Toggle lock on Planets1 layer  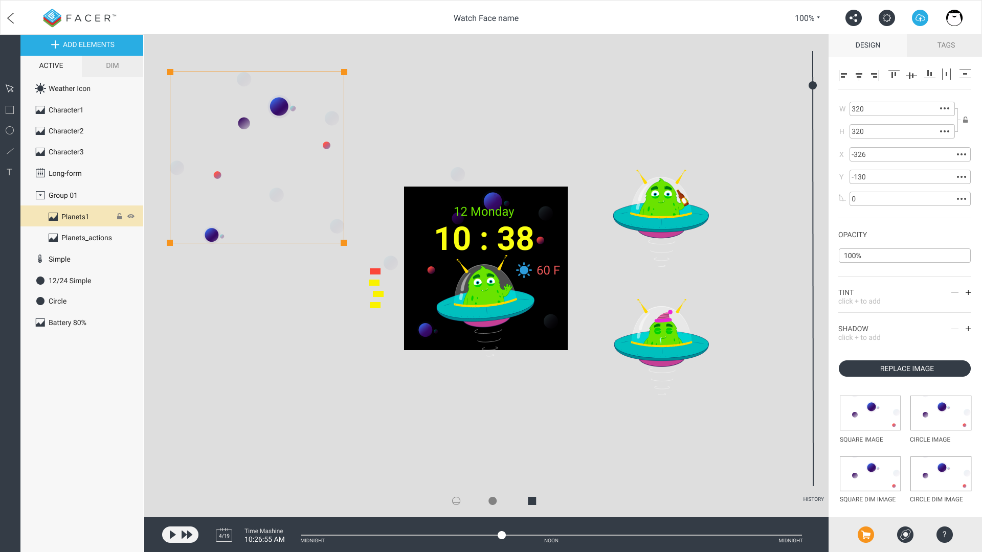tap(119, 216)
